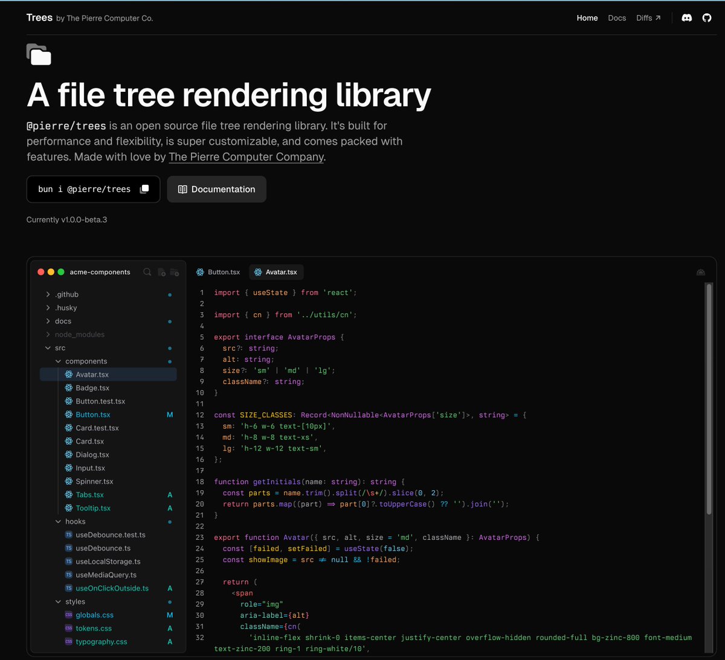Click code line 5 'export interface AvatarProps'
The width and height of the screenshot is (725, 660).
[279, 337]
